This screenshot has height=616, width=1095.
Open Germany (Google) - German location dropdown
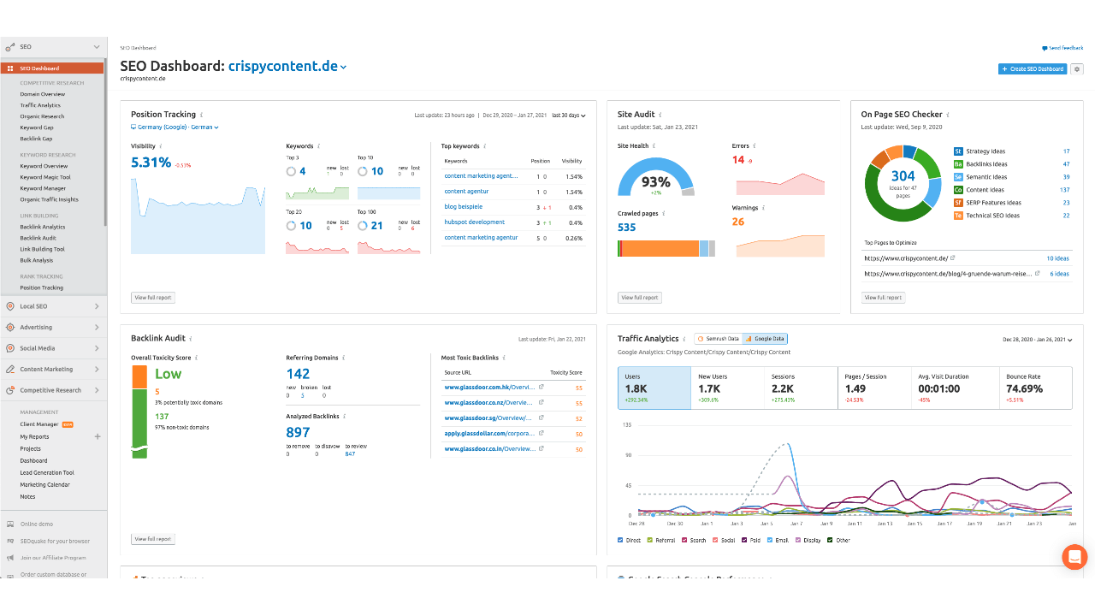[175, 127]
